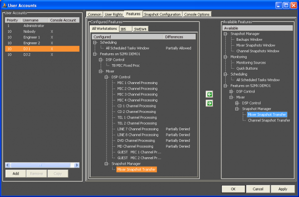This screenshot has width=299, height=197.
Task: Open the Snapshot Configuration tab
Action: tap(162, 14)
